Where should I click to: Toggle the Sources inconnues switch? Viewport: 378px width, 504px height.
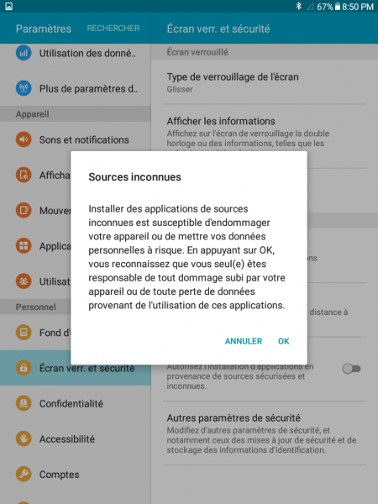(x=351, y=369)
